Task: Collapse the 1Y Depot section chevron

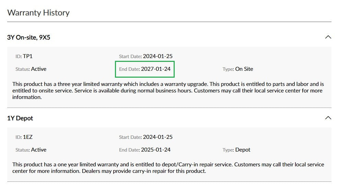Action: (x=328, y=118)
